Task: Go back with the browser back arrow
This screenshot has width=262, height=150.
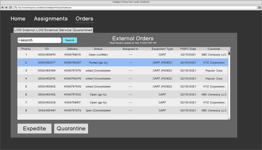Action: click(x=3, y=7)
